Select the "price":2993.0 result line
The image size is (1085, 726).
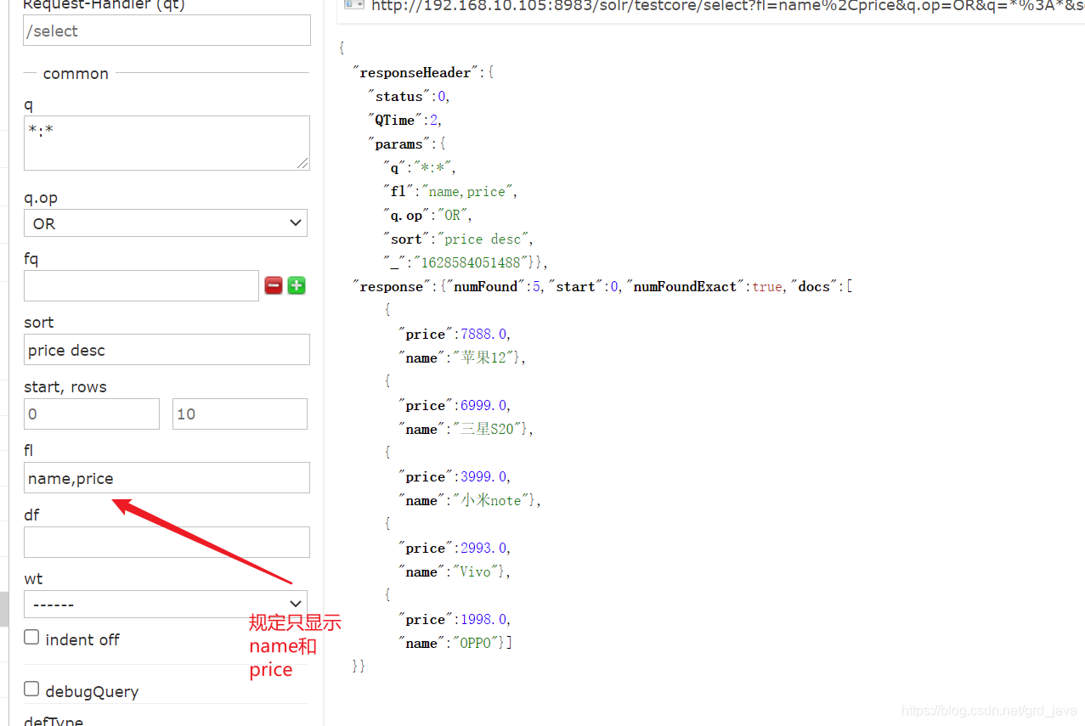455,548
